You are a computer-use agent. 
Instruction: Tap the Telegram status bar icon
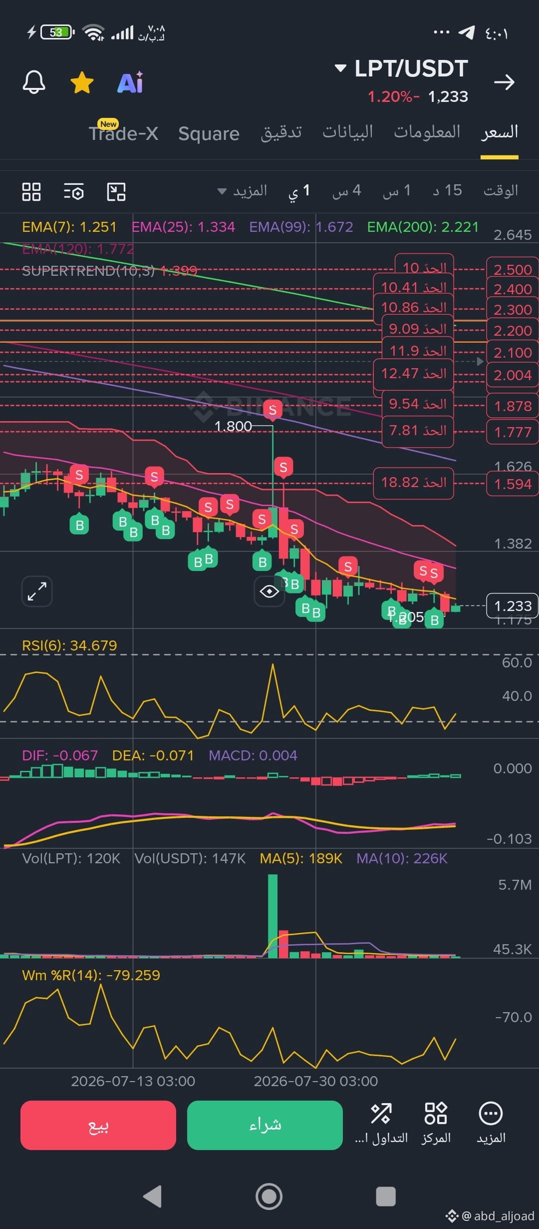tap(467, 32)
